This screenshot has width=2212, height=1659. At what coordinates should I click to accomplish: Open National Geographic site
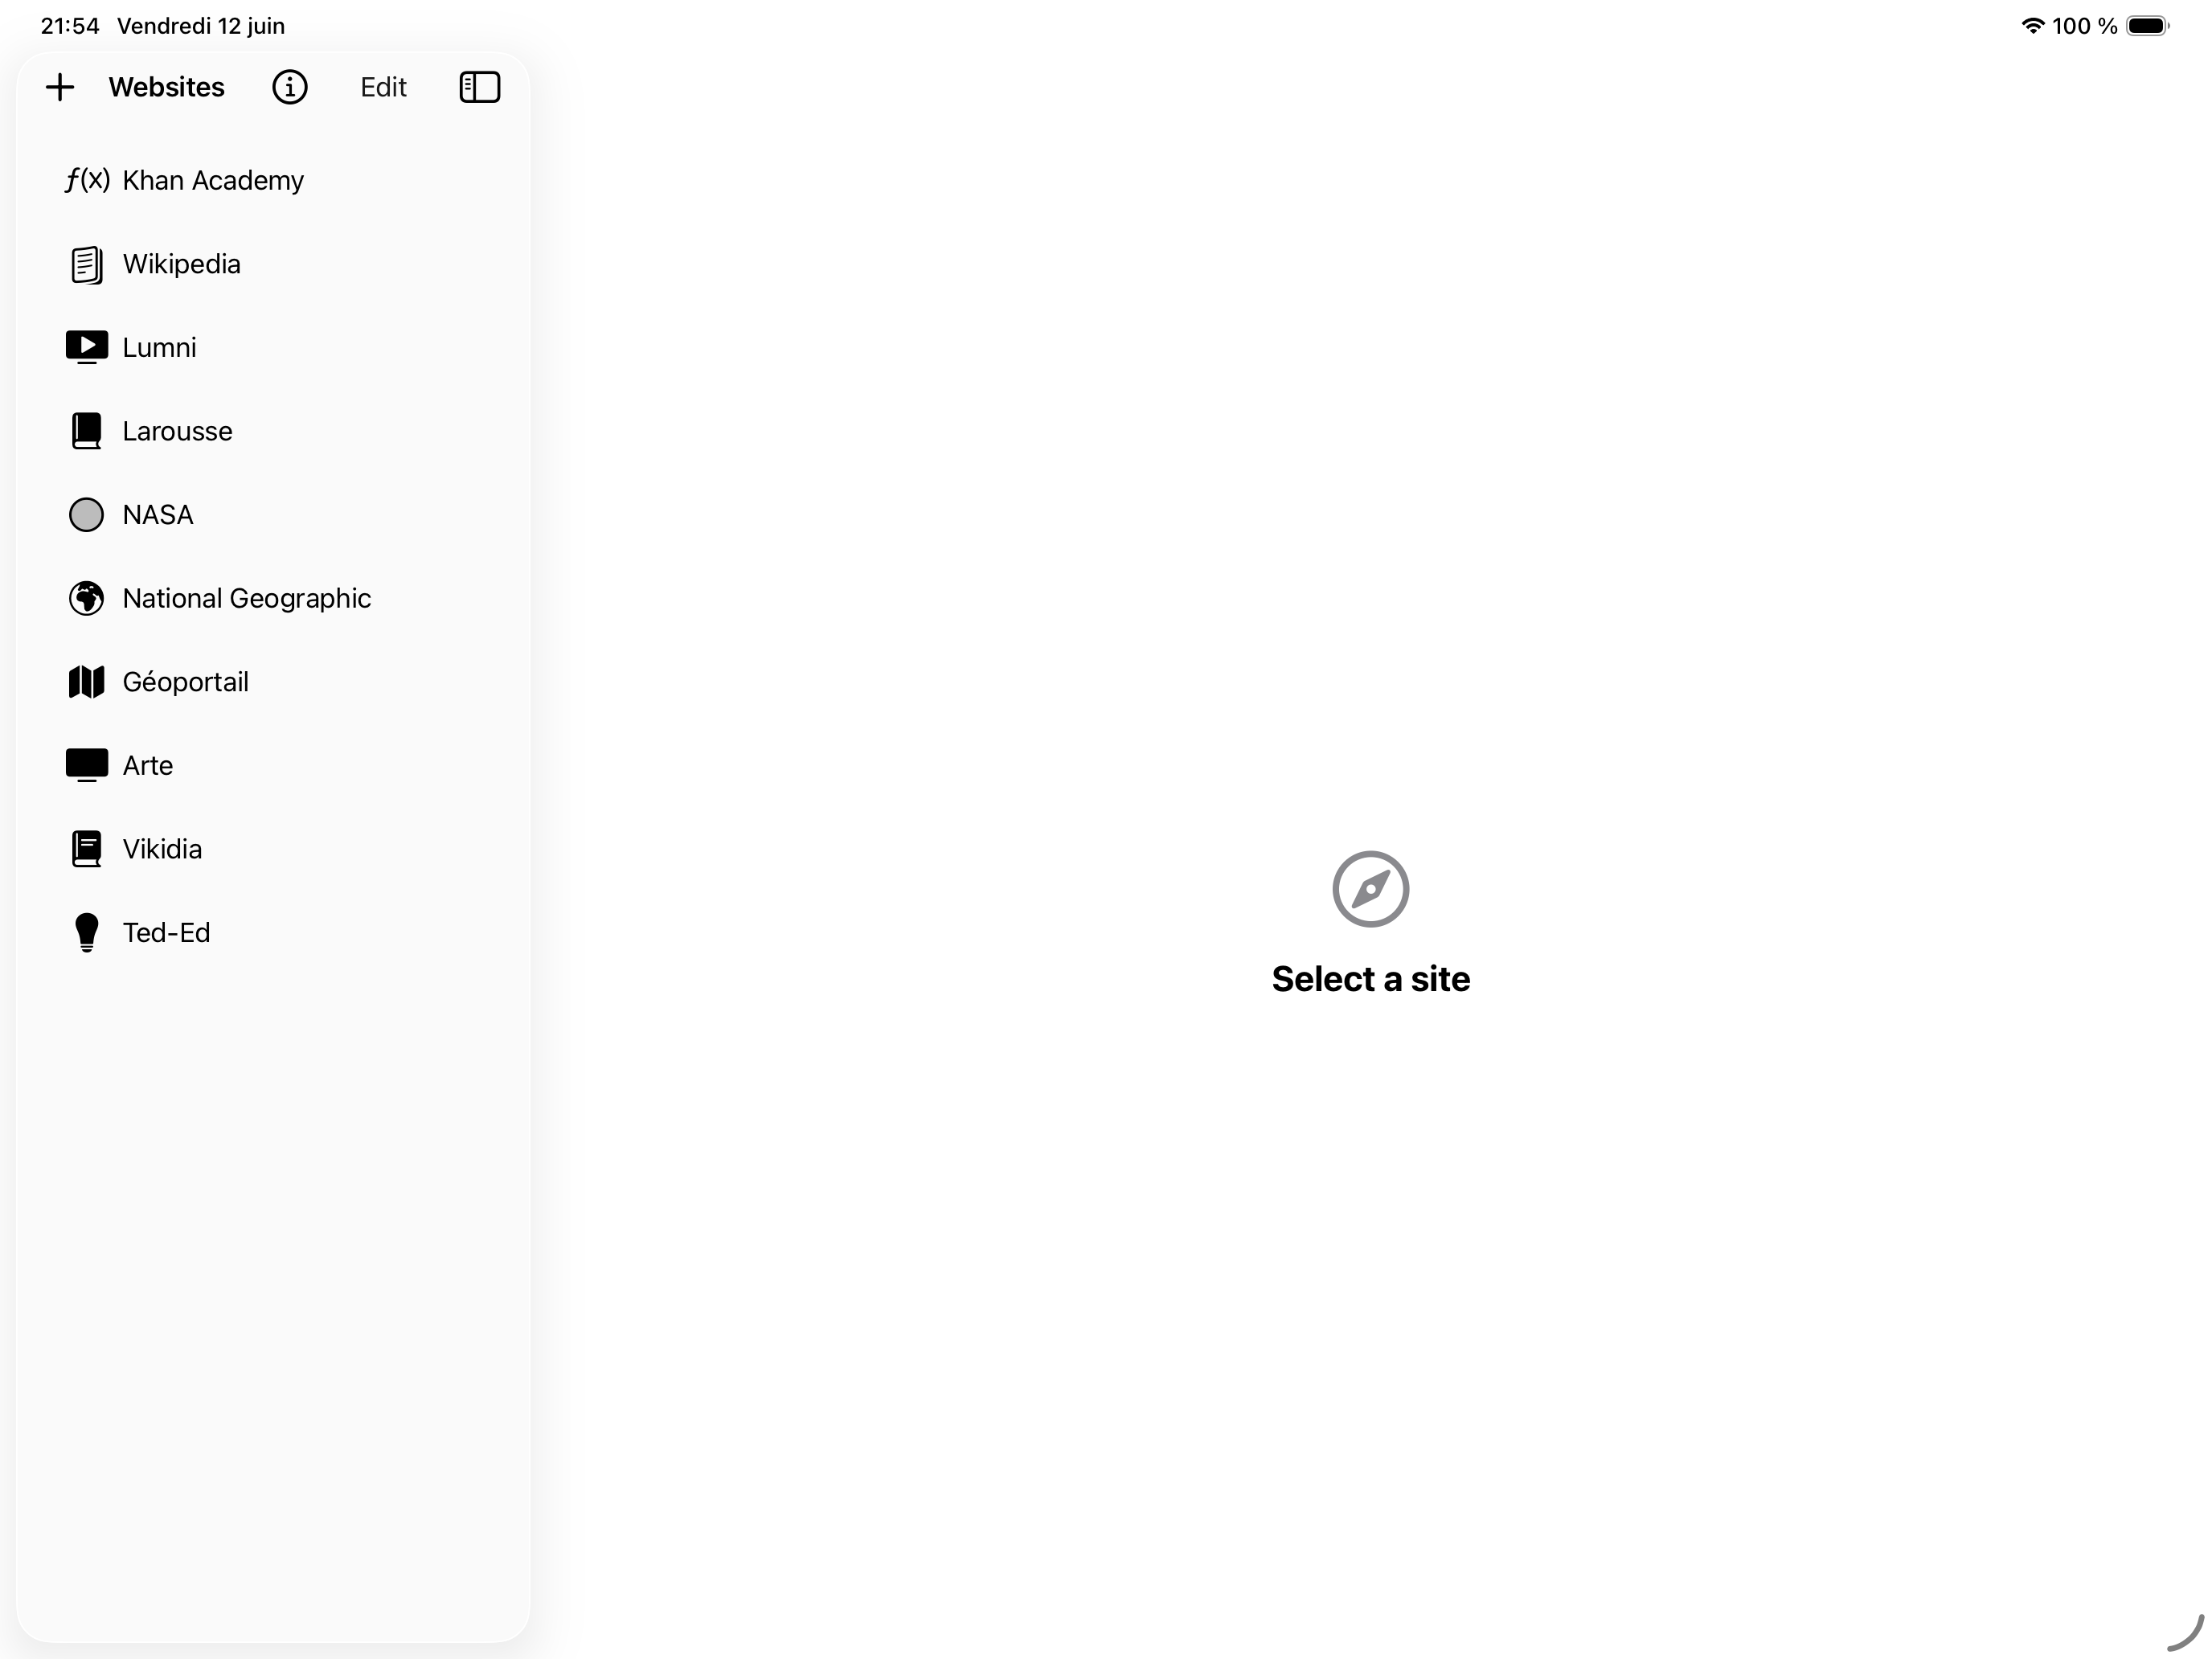click(272, 598)
